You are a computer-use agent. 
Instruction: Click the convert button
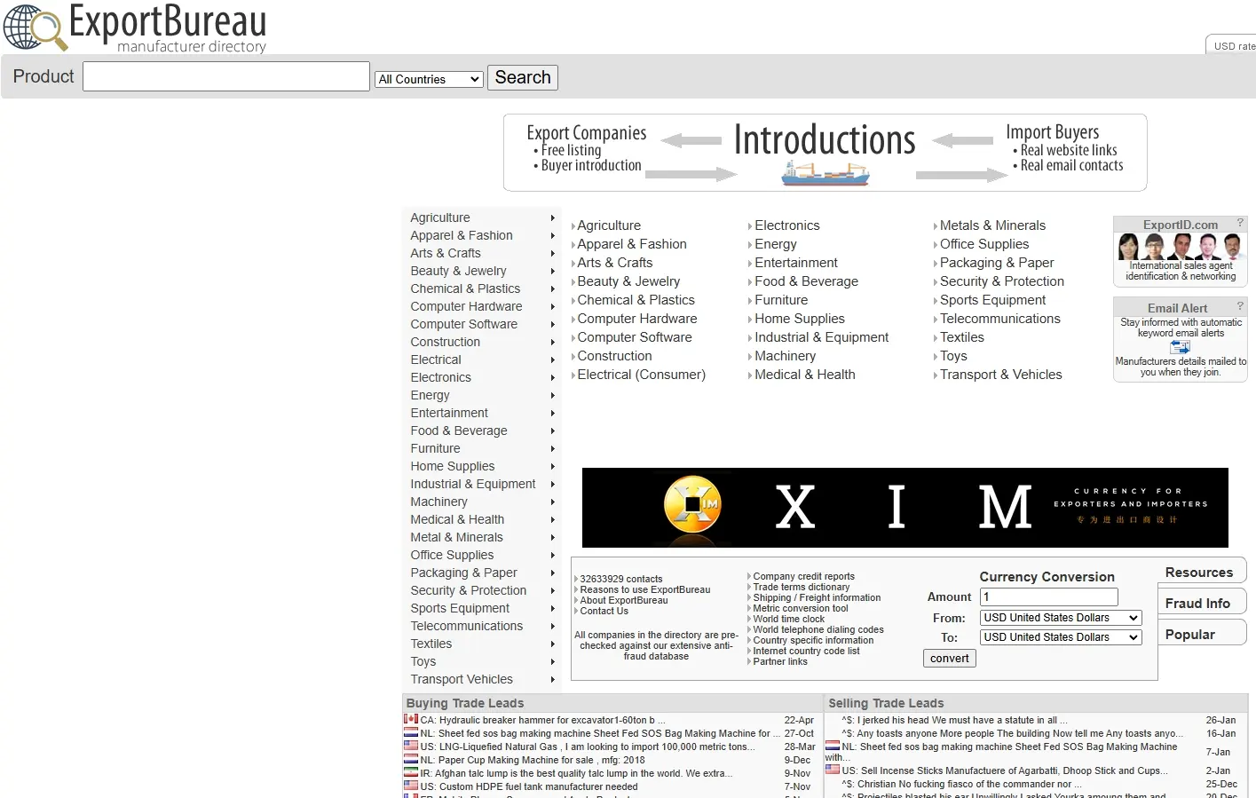(949, 659)
